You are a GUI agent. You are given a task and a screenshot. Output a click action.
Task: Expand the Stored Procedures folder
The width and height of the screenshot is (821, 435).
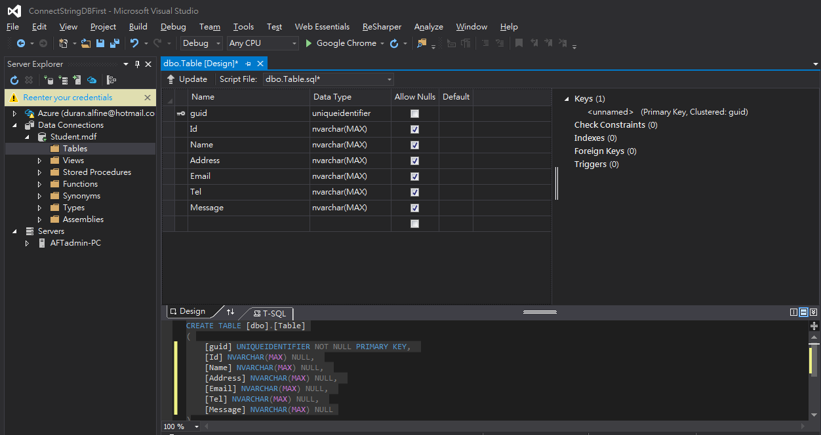pyautogui.click(x=39, y=172)
